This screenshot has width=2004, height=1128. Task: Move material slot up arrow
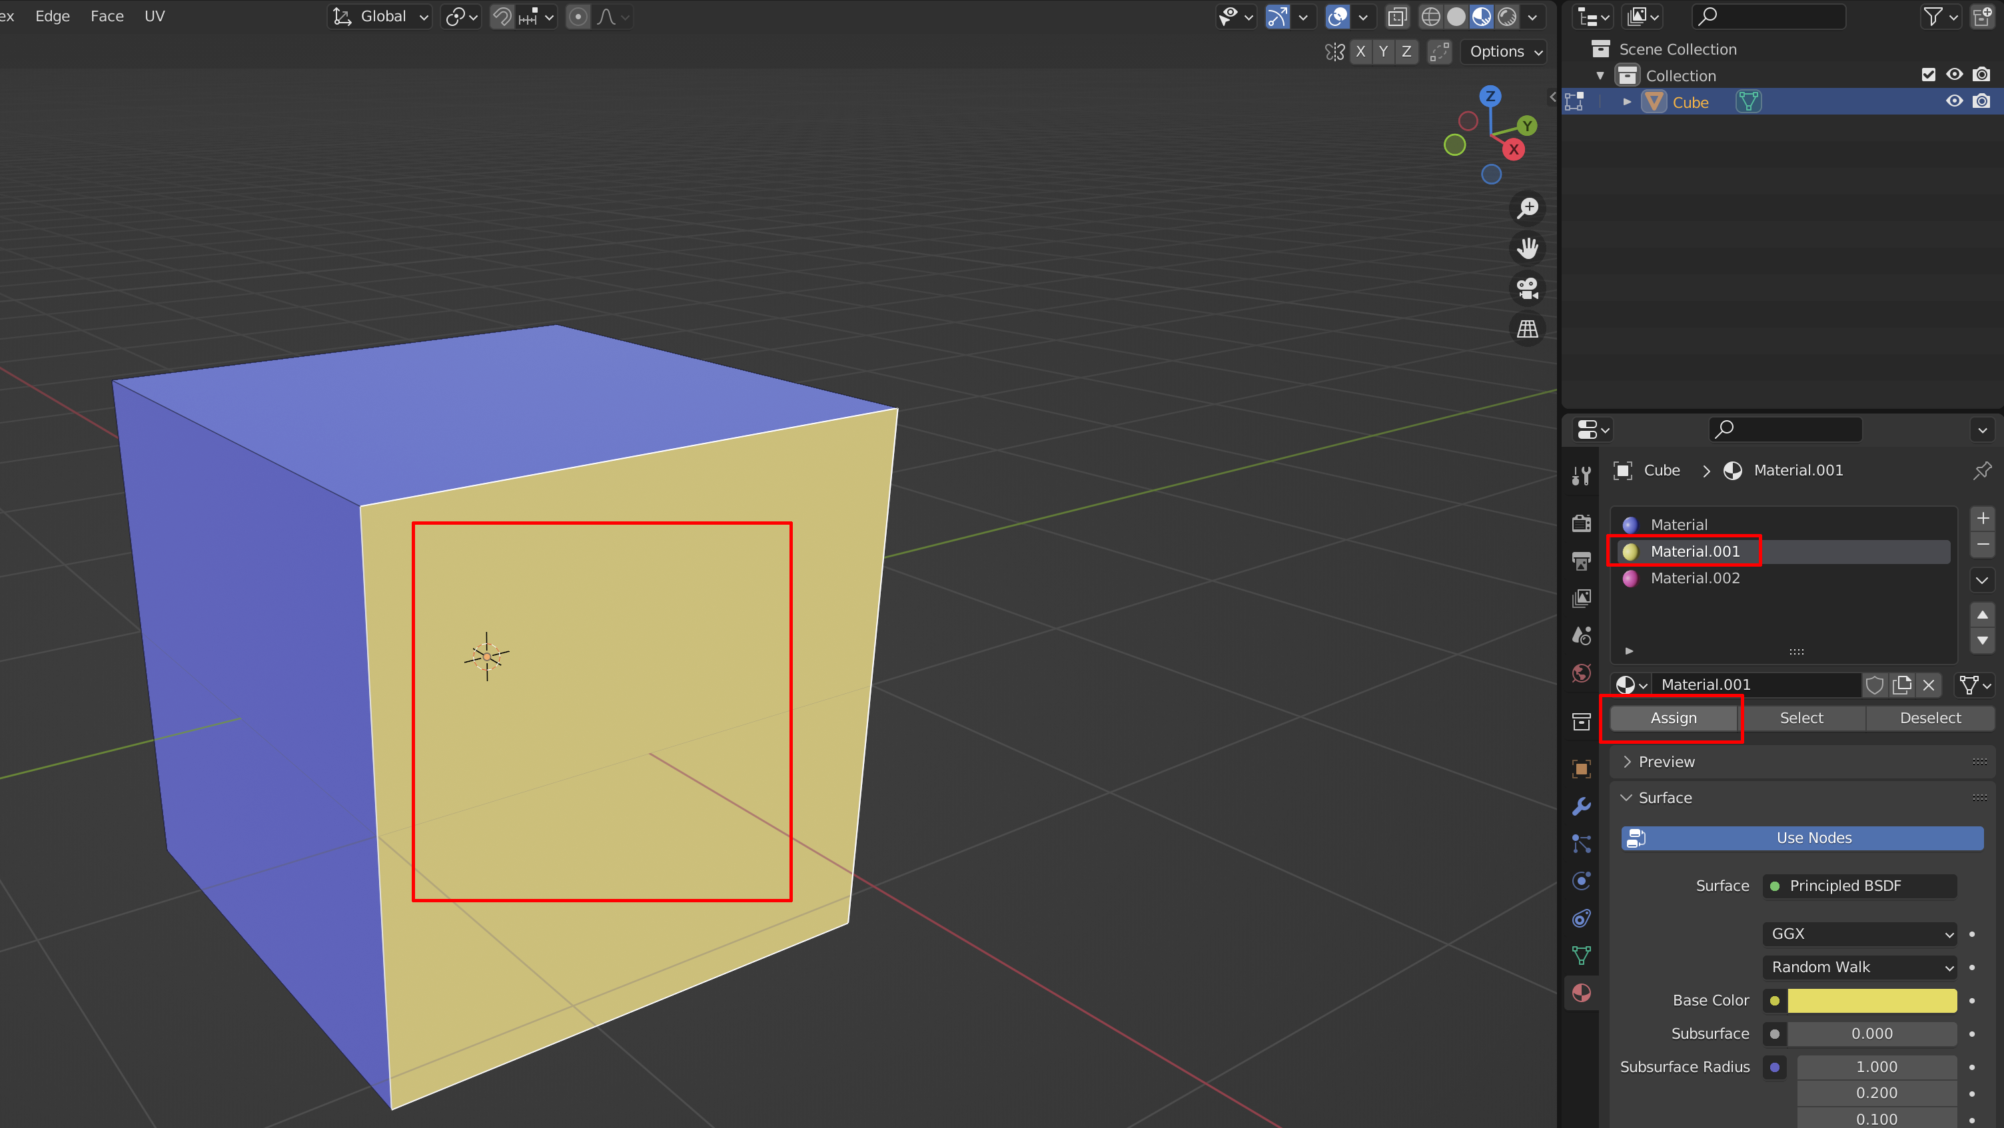click(1982, 615)
